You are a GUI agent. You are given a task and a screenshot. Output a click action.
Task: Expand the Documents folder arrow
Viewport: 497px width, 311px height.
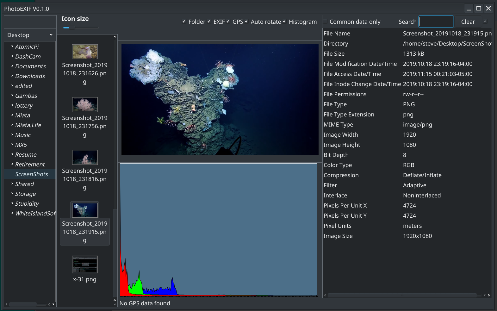click(12, 66)
